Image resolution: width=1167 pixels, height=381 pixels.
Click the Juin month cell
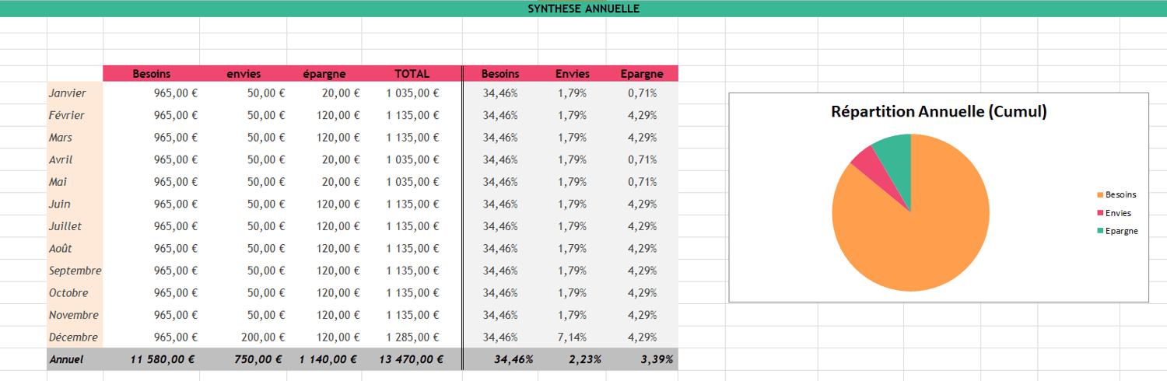pyautogui.click(x=75, y=204)
